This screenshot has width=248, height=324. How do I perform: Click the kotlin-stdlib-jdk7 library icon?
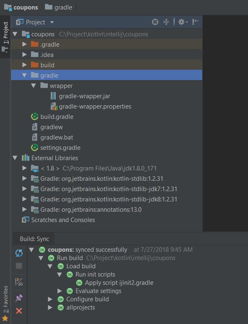(x=35, y=189)
